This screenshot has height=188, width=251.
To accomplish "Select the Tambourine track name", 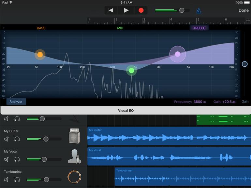I will pos(13,172).
